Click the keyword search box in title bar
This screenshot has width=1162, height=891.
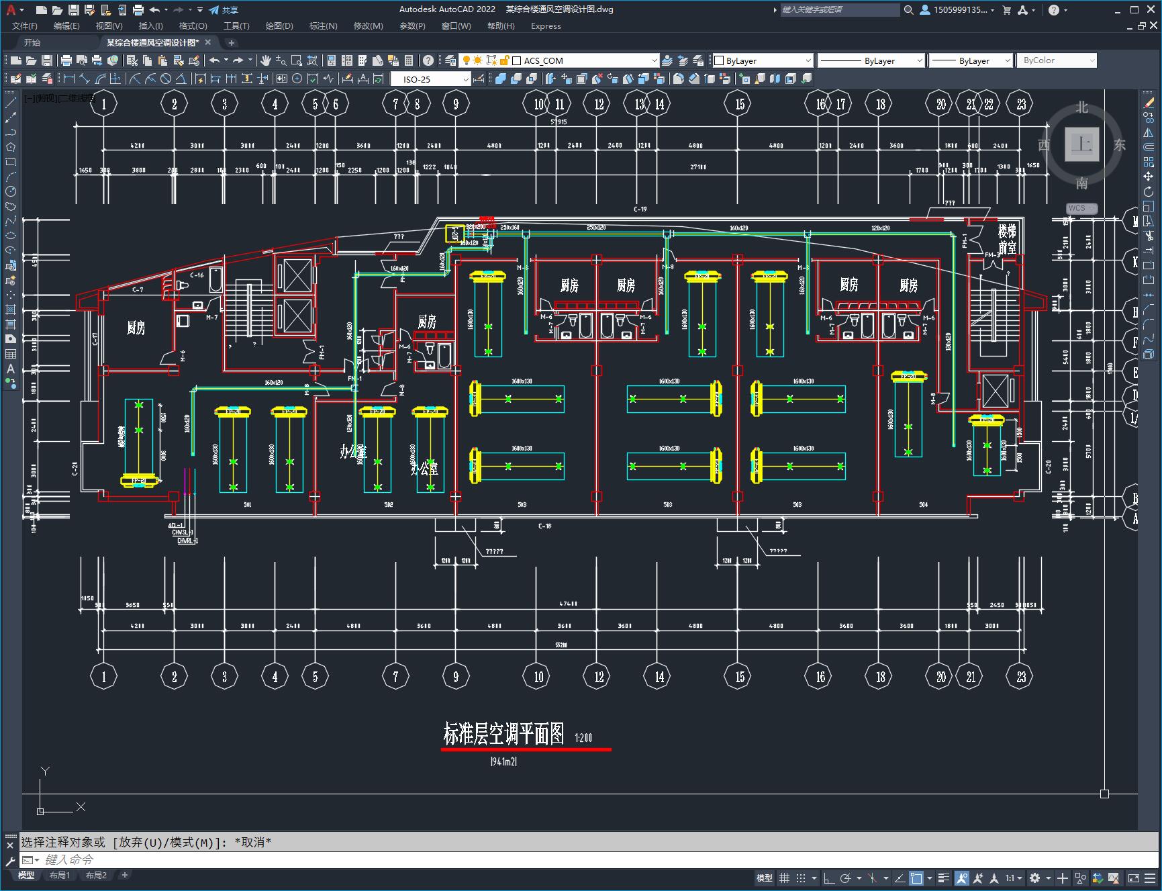tap(839, 10)
